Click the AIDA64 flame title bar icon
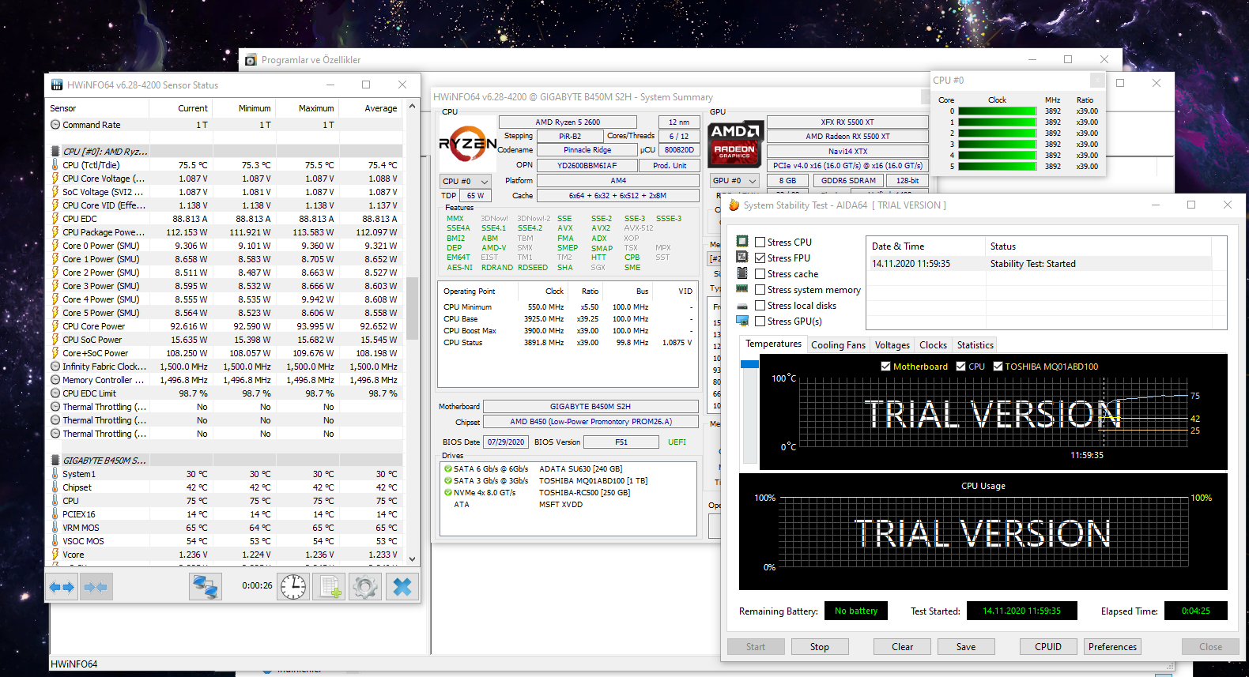1249x677 pixels. coord(734,205)
